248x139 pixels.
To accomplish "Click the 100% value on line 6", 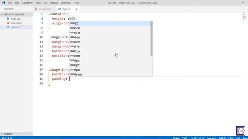I will click(71, 19).
